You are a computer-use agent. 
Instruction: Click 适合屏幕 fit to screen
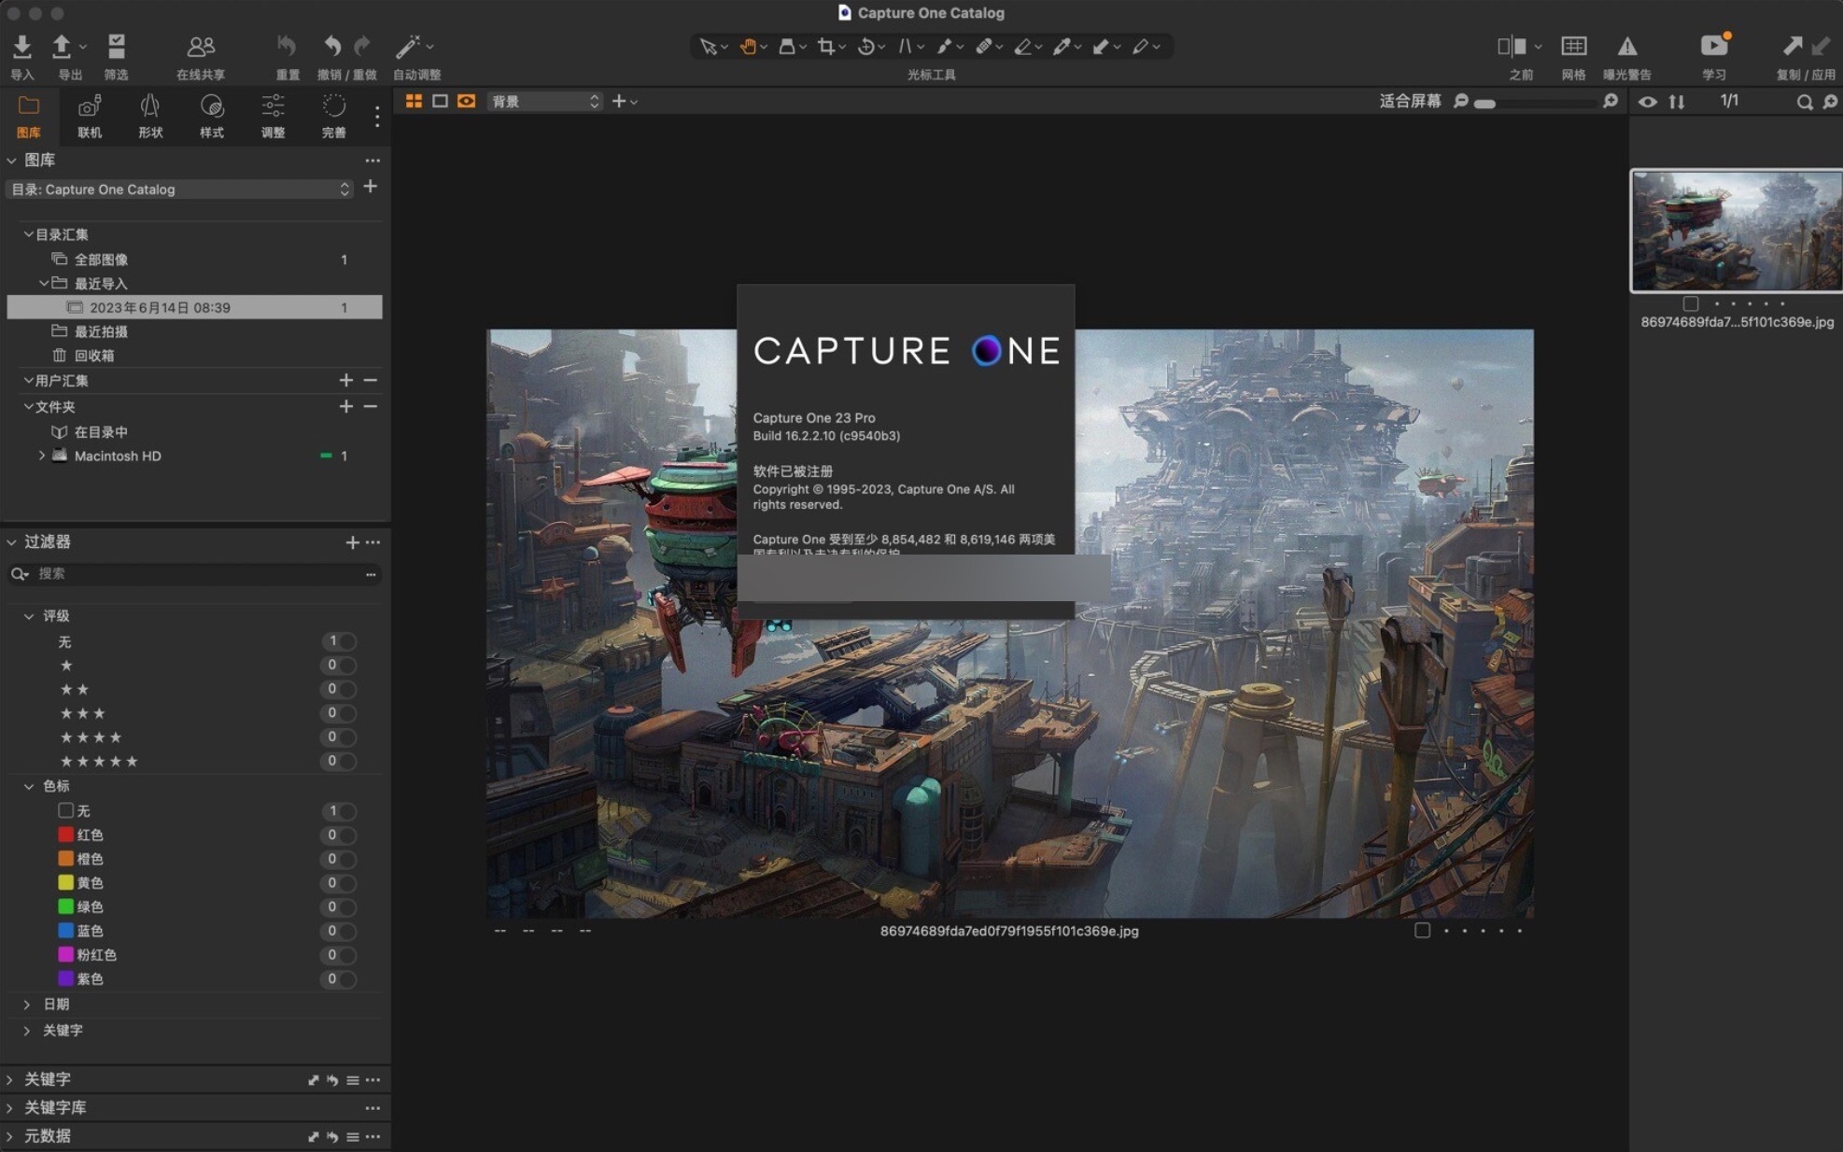tap(1410, 101)
